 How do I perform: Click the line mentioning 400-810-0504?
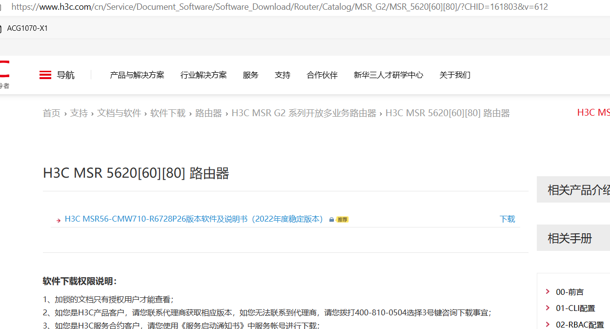tap(267, 312)
